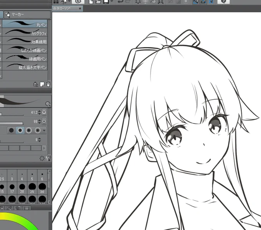The width and height of the screenshot is (261, 230).
Task: Delete the selected sub tool with trash icon
Action: pyautogui.click(x=48, y=84)
